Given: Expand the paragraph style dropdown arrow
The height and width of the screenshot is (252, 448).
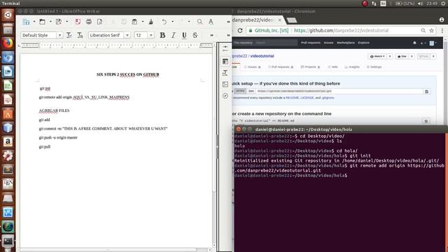Looking at the screenshot, I should click(x=59, y=35).
